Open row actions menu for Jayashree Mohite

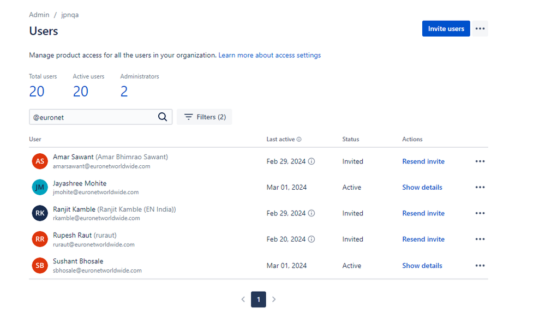click(x=480, y=188)
